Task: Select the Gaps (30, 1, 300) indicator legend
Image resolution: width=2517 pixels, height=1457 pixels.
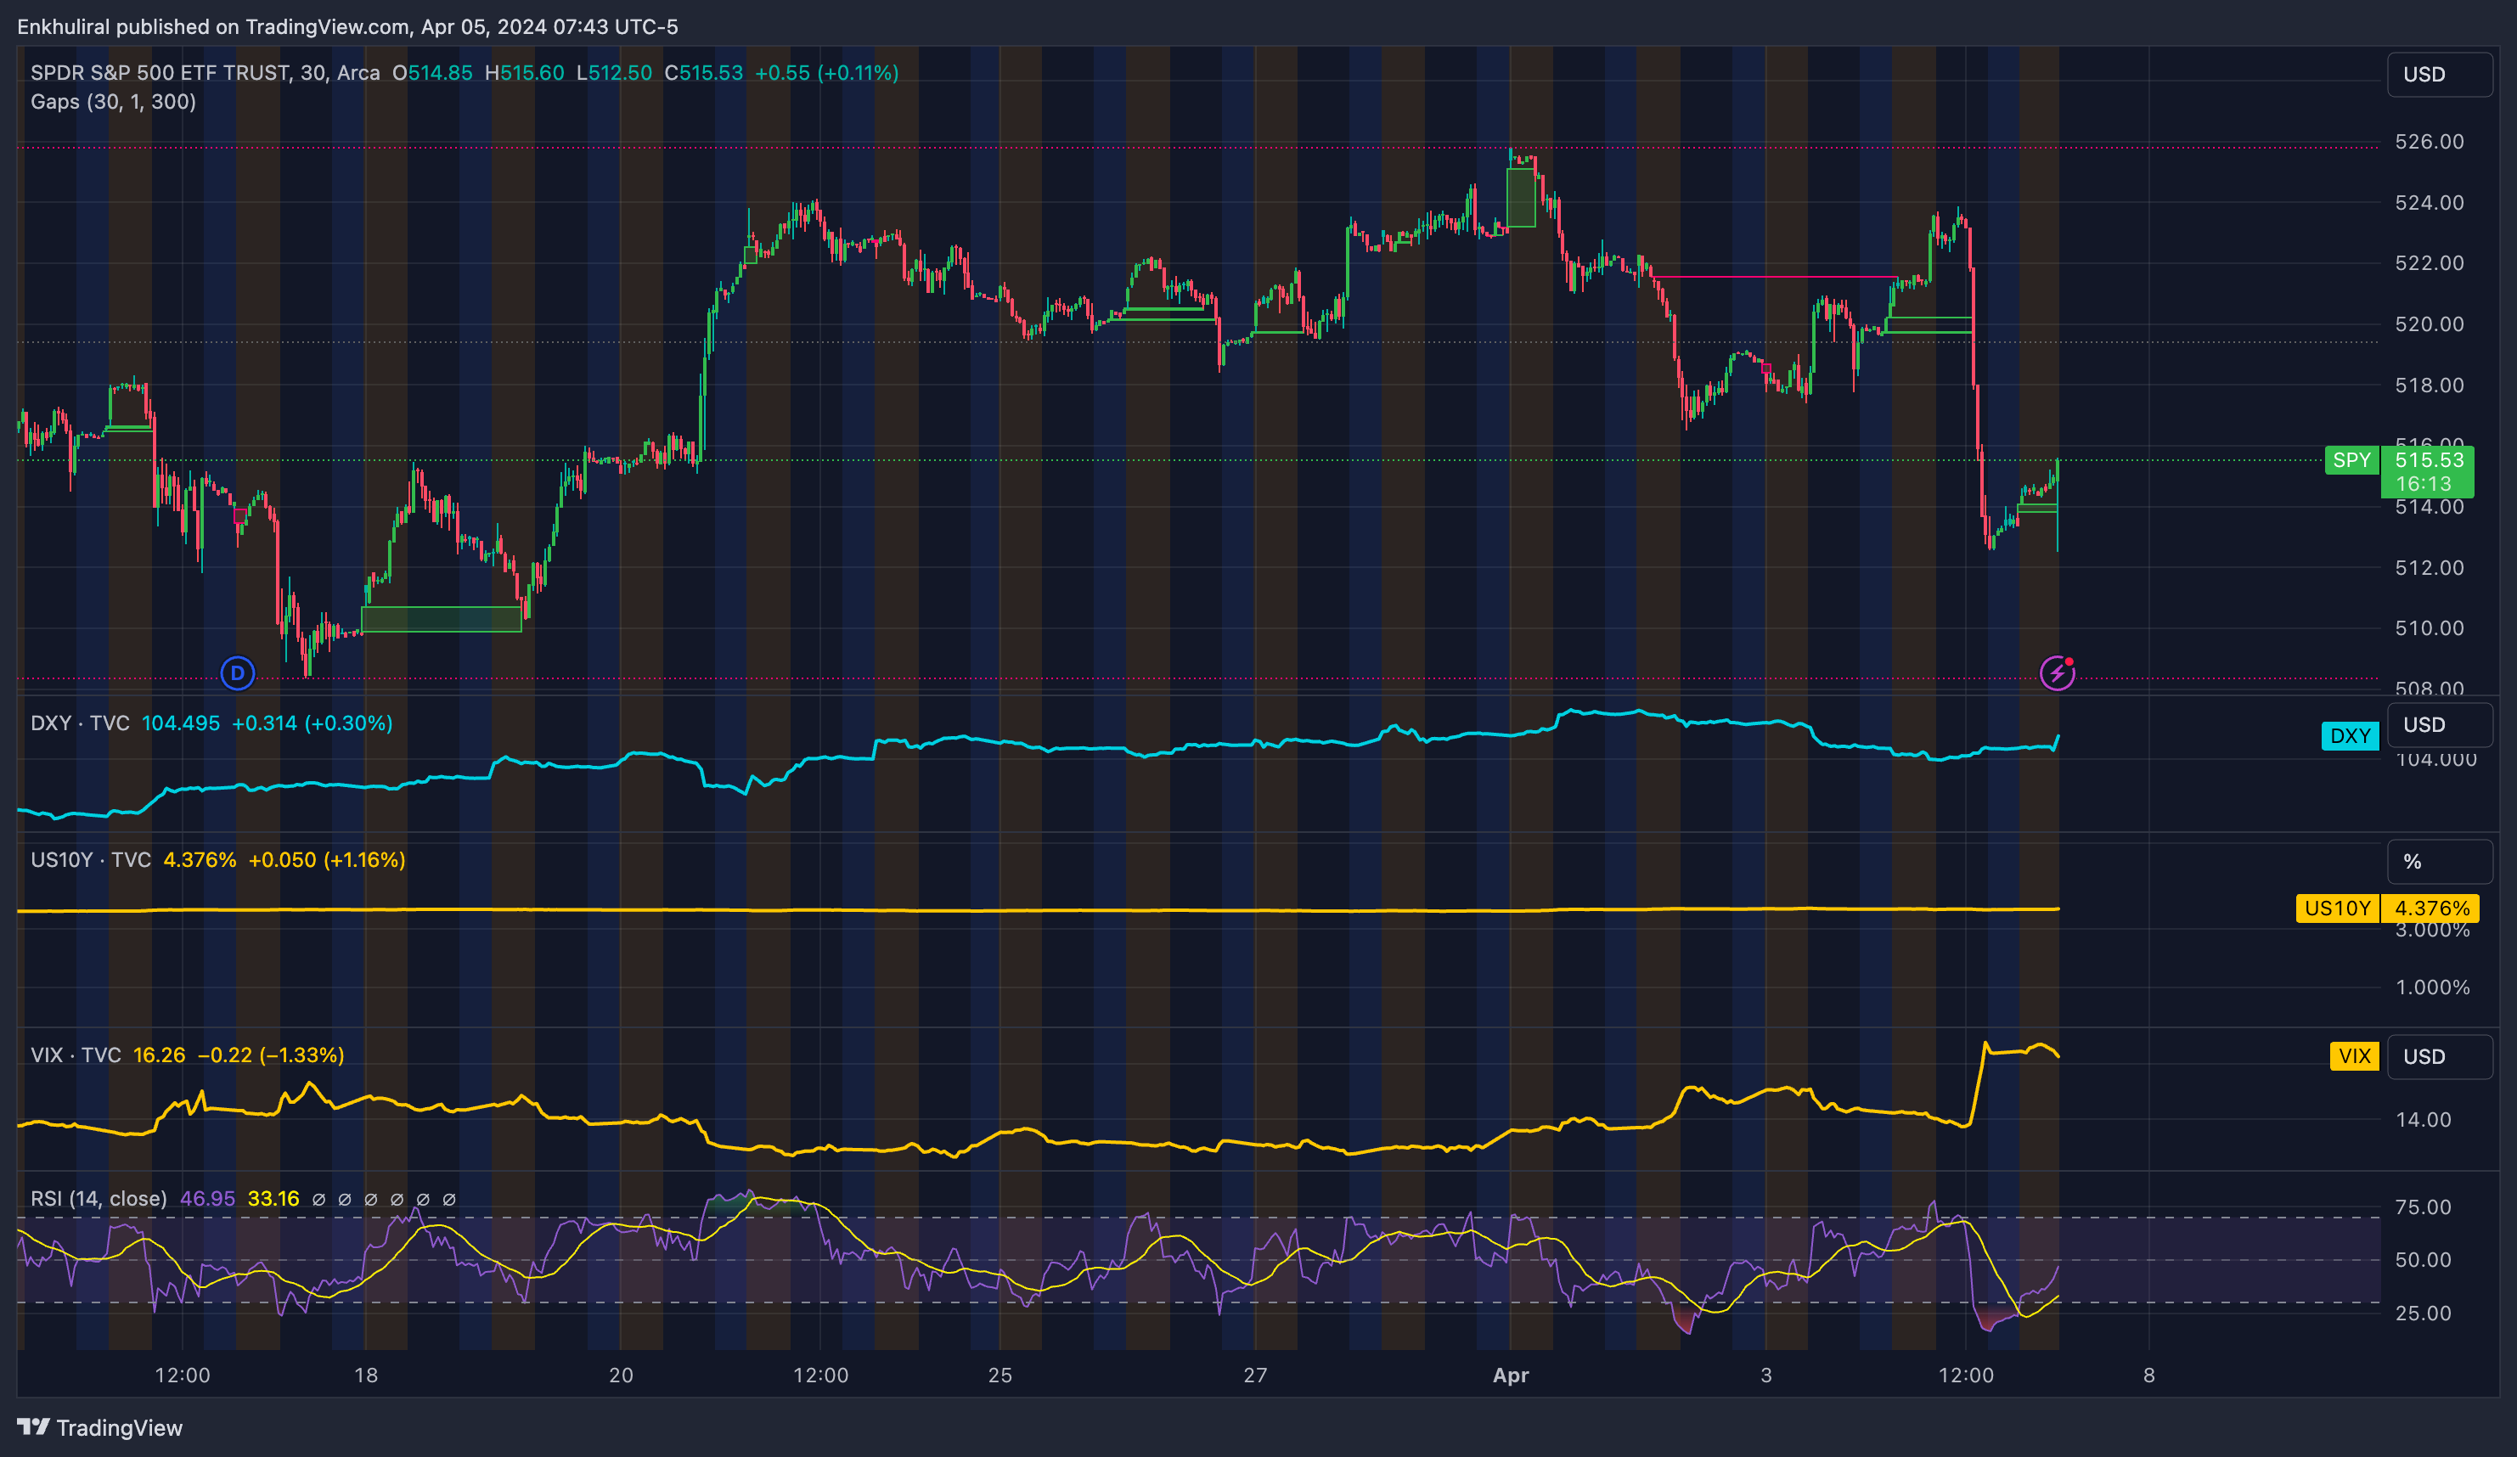Action: tap(113, 102)
